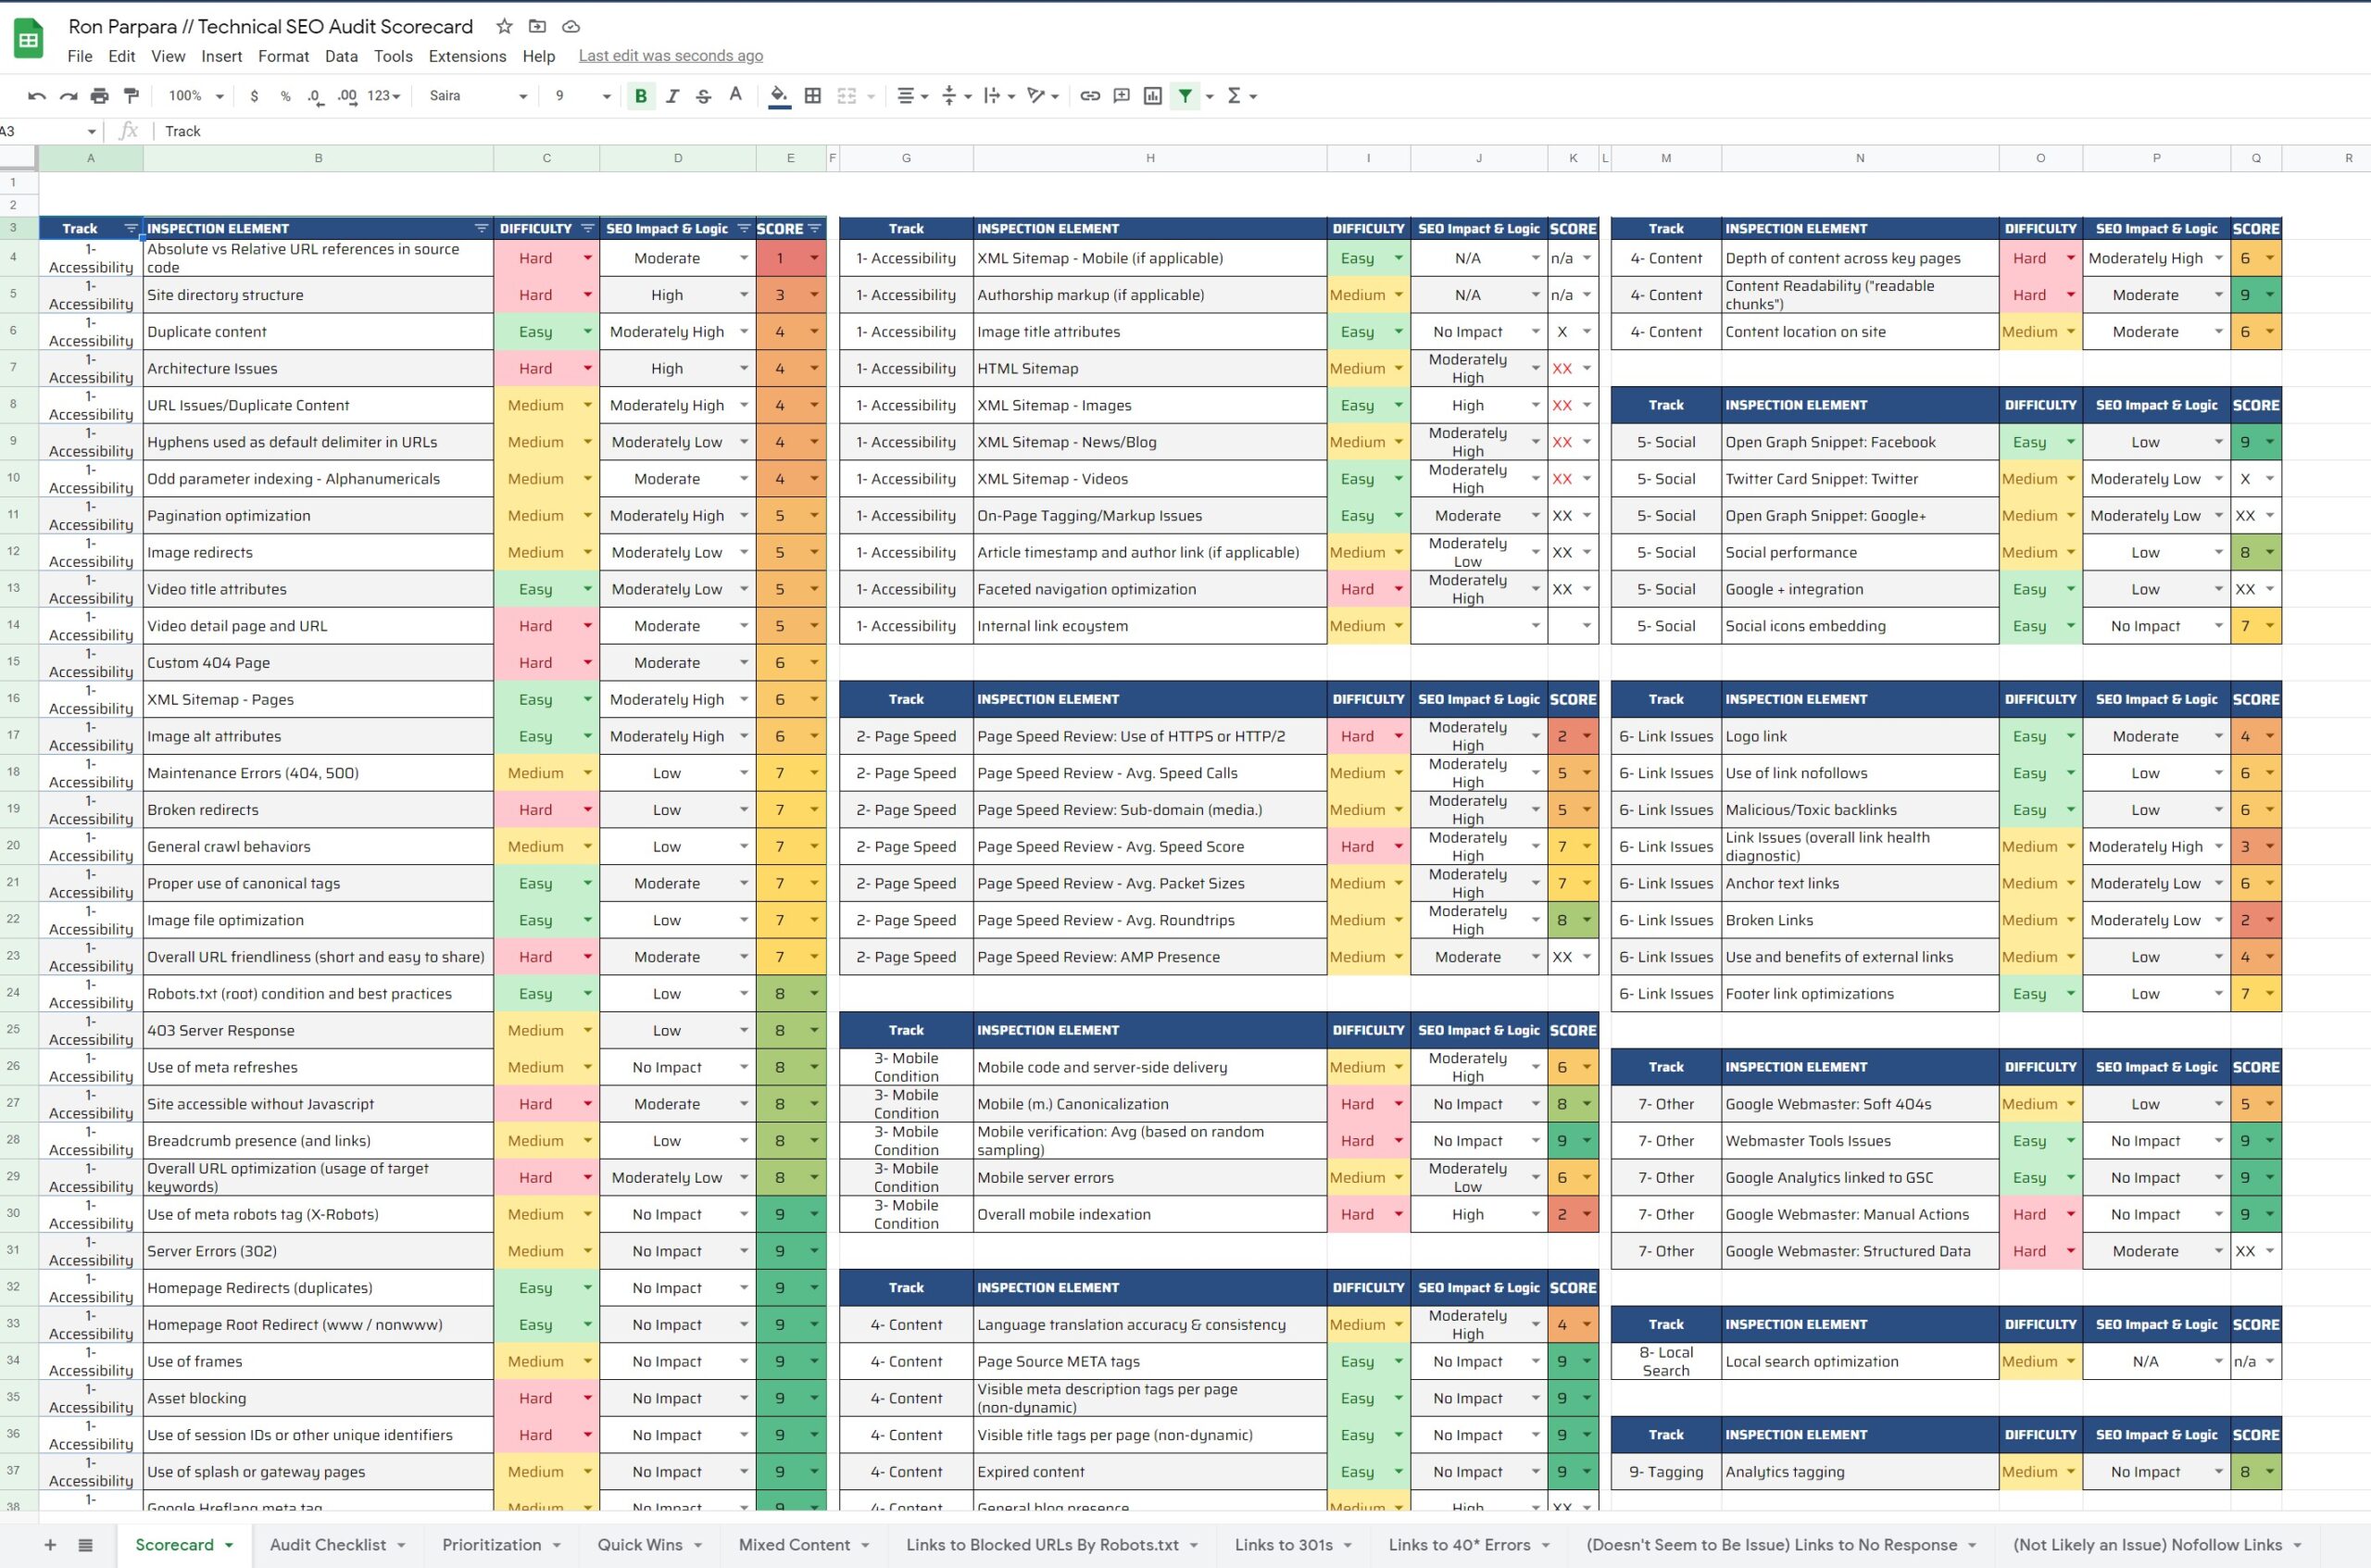2371x1568 pixels.
Task: Click the Merge cells icon
Action: coord(846,96)
